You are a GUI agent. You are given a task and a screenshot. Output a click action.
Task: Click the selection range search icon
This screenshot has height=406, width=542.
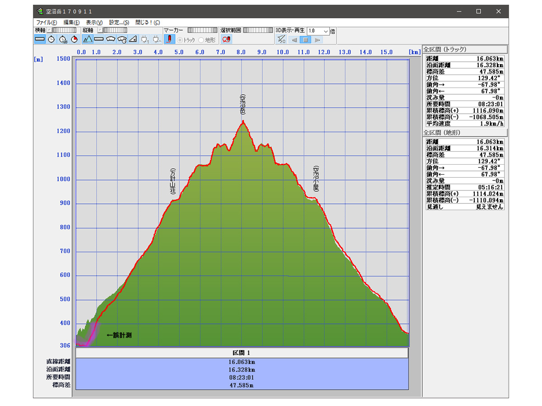click(226, 39)
